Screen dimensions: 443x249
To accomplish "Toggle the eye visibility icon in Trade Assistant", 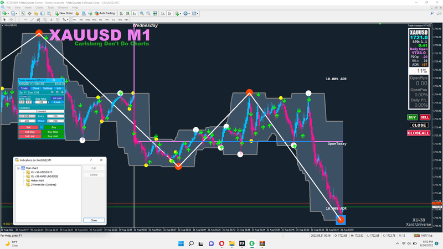I will pyautogui.click(x=52, y=92).
